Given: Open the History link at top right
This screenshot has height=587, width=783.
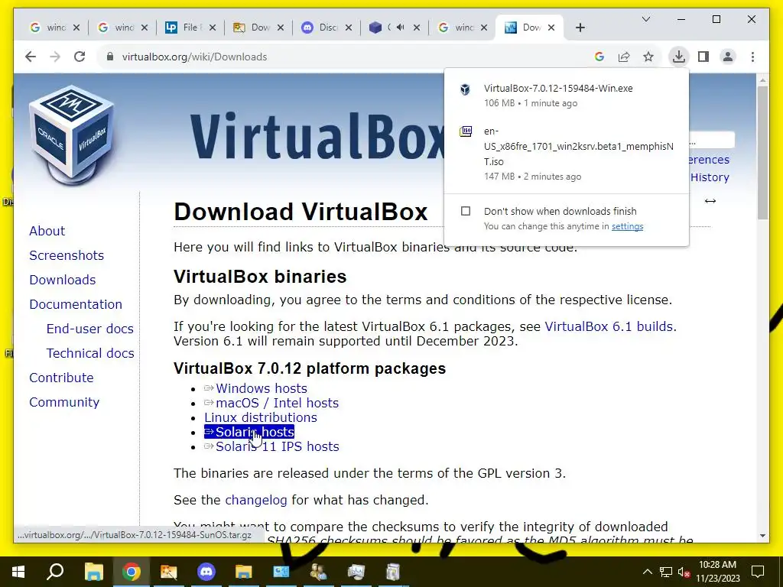Looking at the screenshot, I should click(710, 177).
